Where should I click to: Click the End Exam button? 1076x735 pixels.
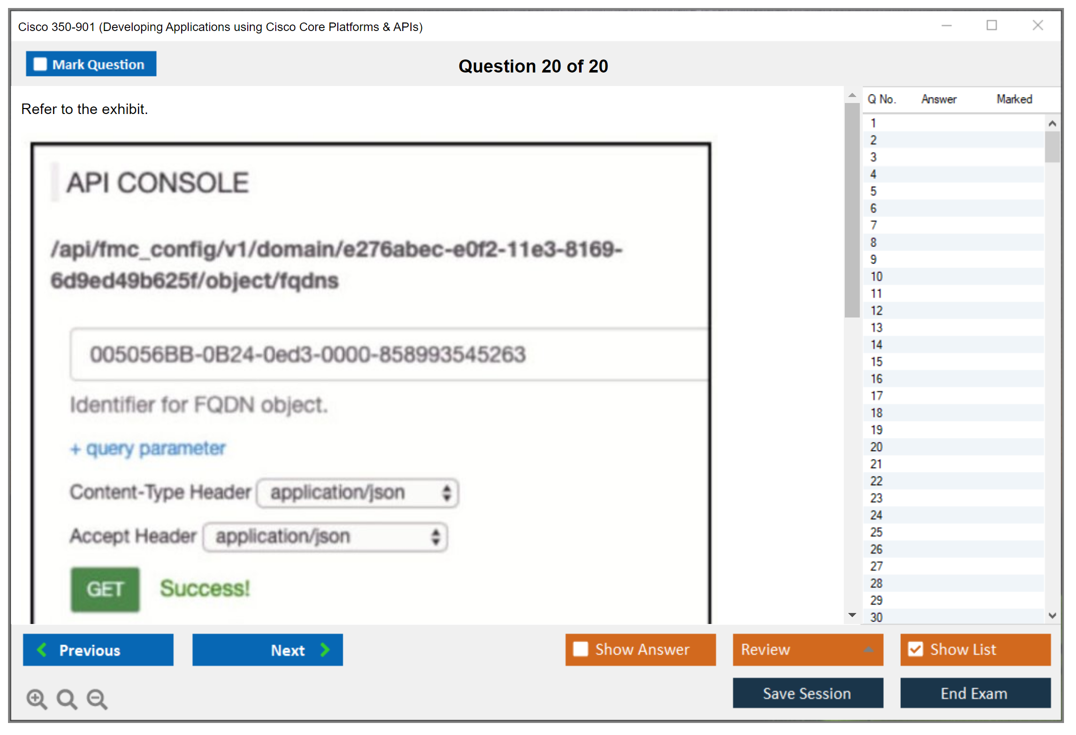click(x=974, y=693)
